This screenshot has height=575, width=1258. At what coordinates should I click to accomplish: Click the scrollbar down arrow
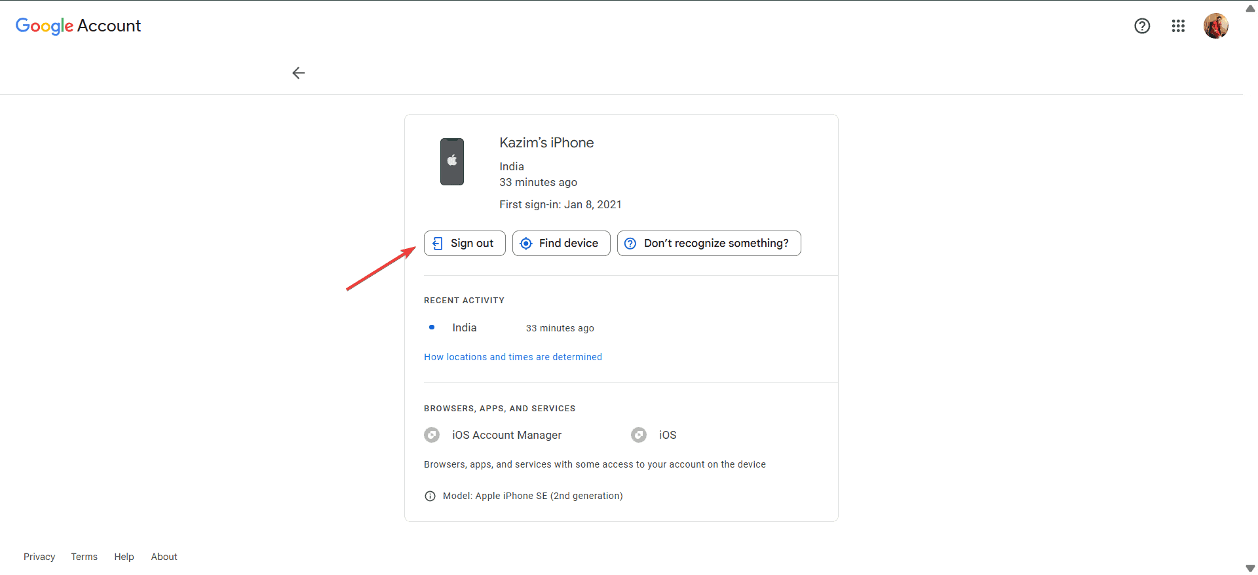[1250, 568]
